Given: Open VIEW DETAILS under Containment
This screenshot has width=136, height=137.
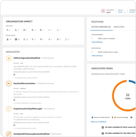Looking at the screenshot, I should pos(97,42).
